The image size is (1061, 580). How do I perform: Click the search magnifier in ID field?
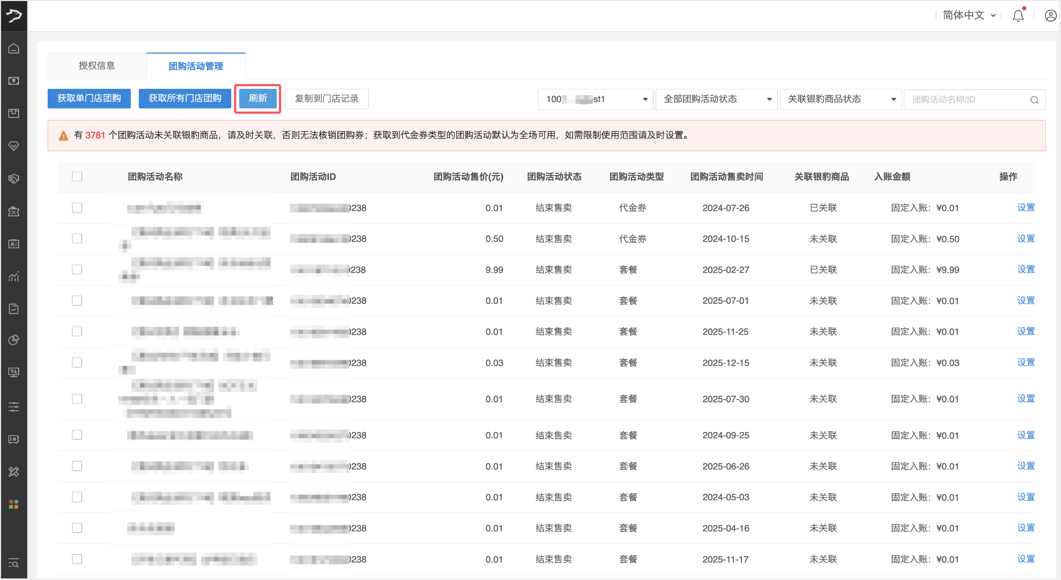tap(1034, 100)
